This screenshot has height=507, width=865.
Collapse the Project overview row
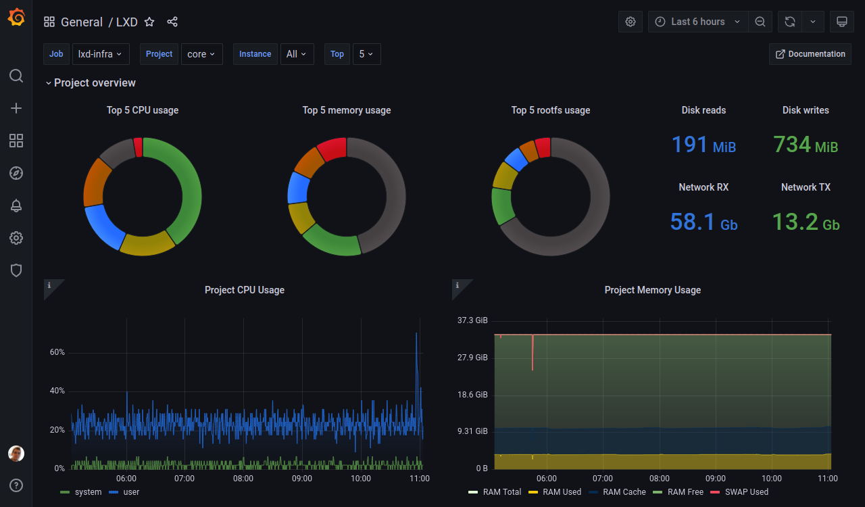(91, 82)
